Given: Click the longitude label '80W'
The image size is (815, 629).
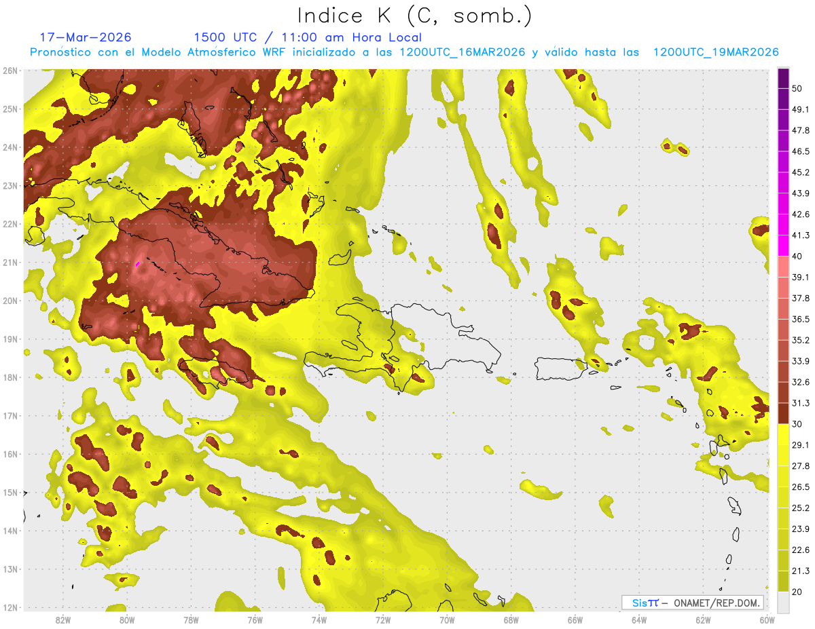Looking at the screenshot, I should (x=126, y=620).
